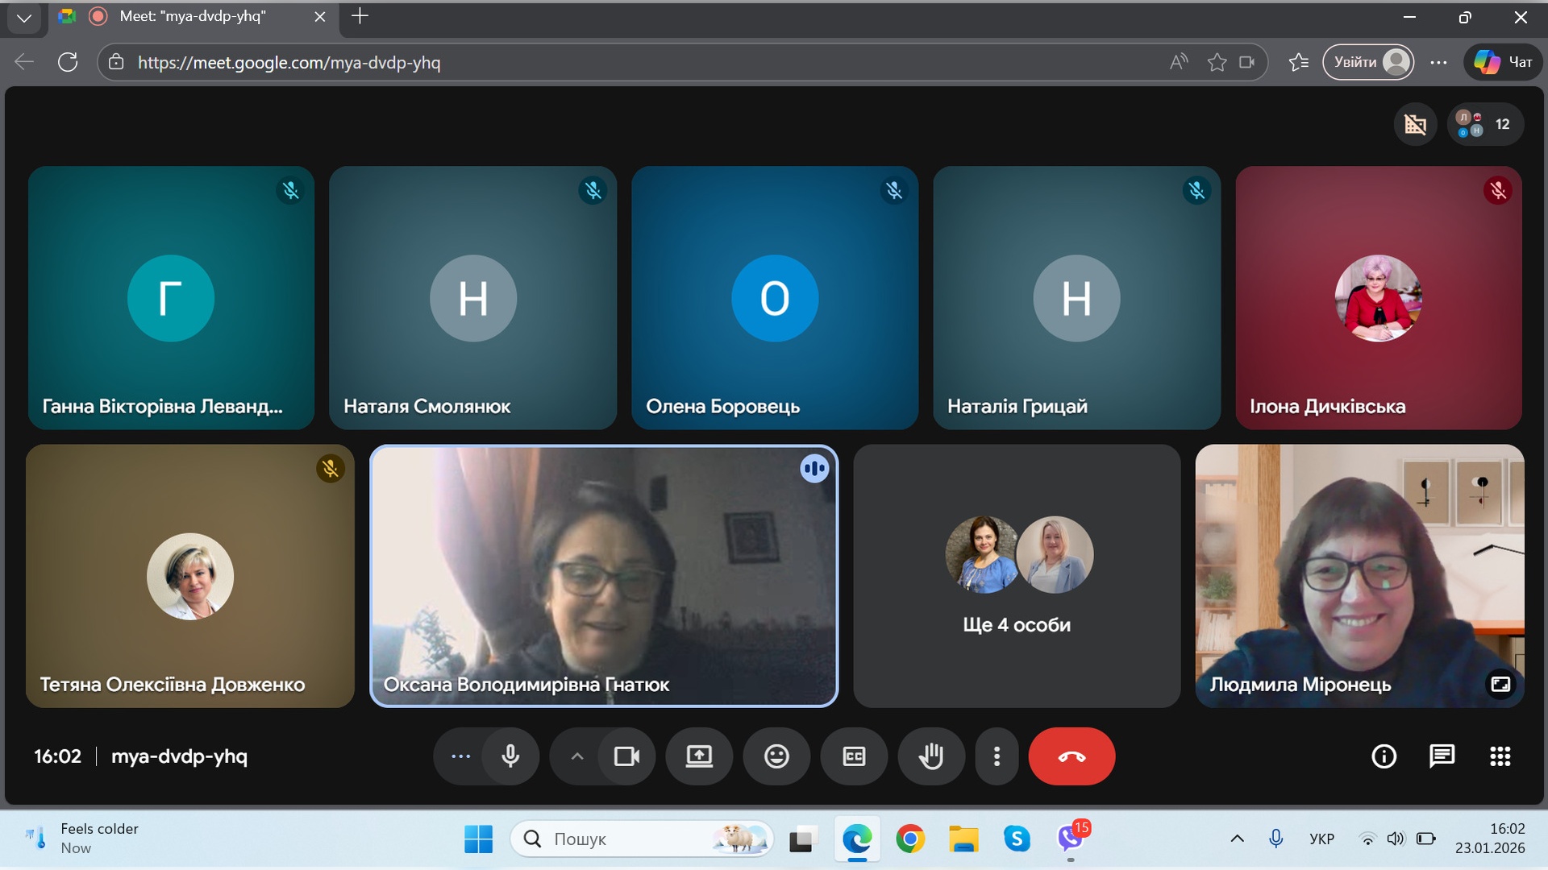Image resolution: width=1548 pixels, height=870 pixels.
Task: Expand video settings chevron beside camera
Action: [x=577, y=756]
